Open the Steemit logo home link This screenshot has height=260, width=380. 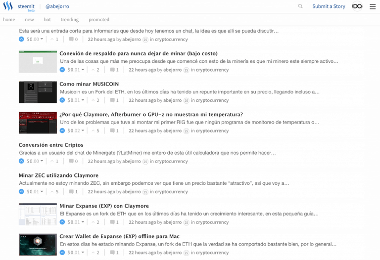8,6
